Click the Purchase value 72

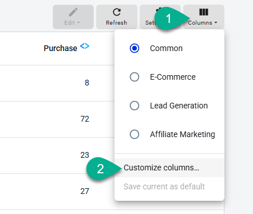[85, 119]
